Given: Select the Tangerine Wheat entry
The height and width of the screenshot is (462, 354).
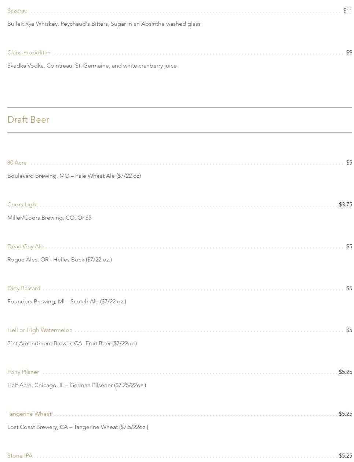Looking at the screenshot, I should click(29, 414).
